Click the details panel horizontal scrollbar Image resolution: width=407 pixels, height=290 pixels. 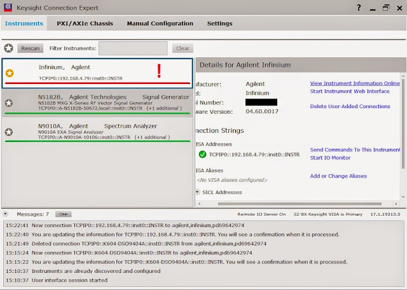pos(300,204)
